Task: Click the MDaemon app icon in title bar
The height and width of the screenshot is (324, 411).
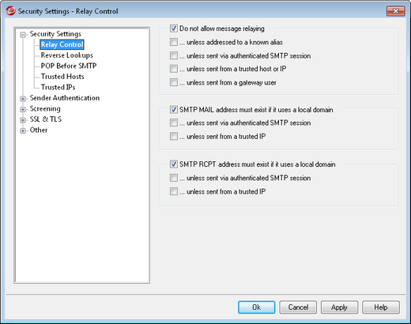Action: click(x=10, y=11)
